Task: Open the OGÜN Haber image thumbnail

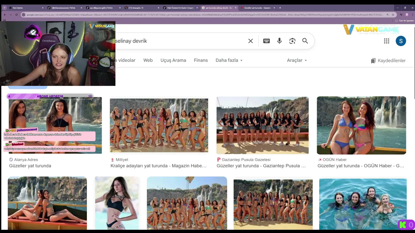Action: click(362, 125)
